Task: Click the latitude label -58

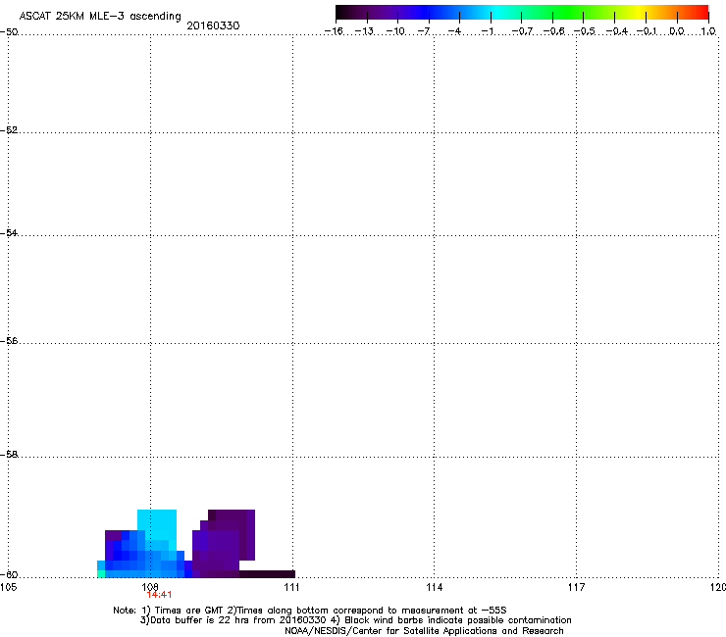Action: [x=9, y=454]
